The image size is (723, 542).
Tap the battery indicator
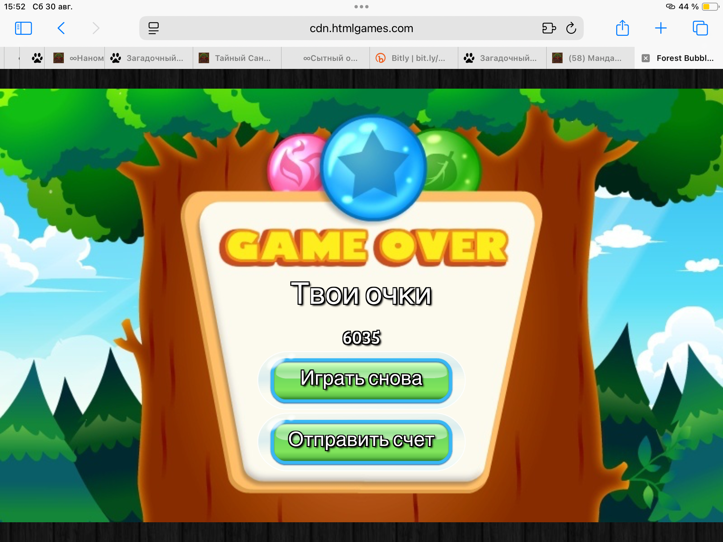coord(710,7)
